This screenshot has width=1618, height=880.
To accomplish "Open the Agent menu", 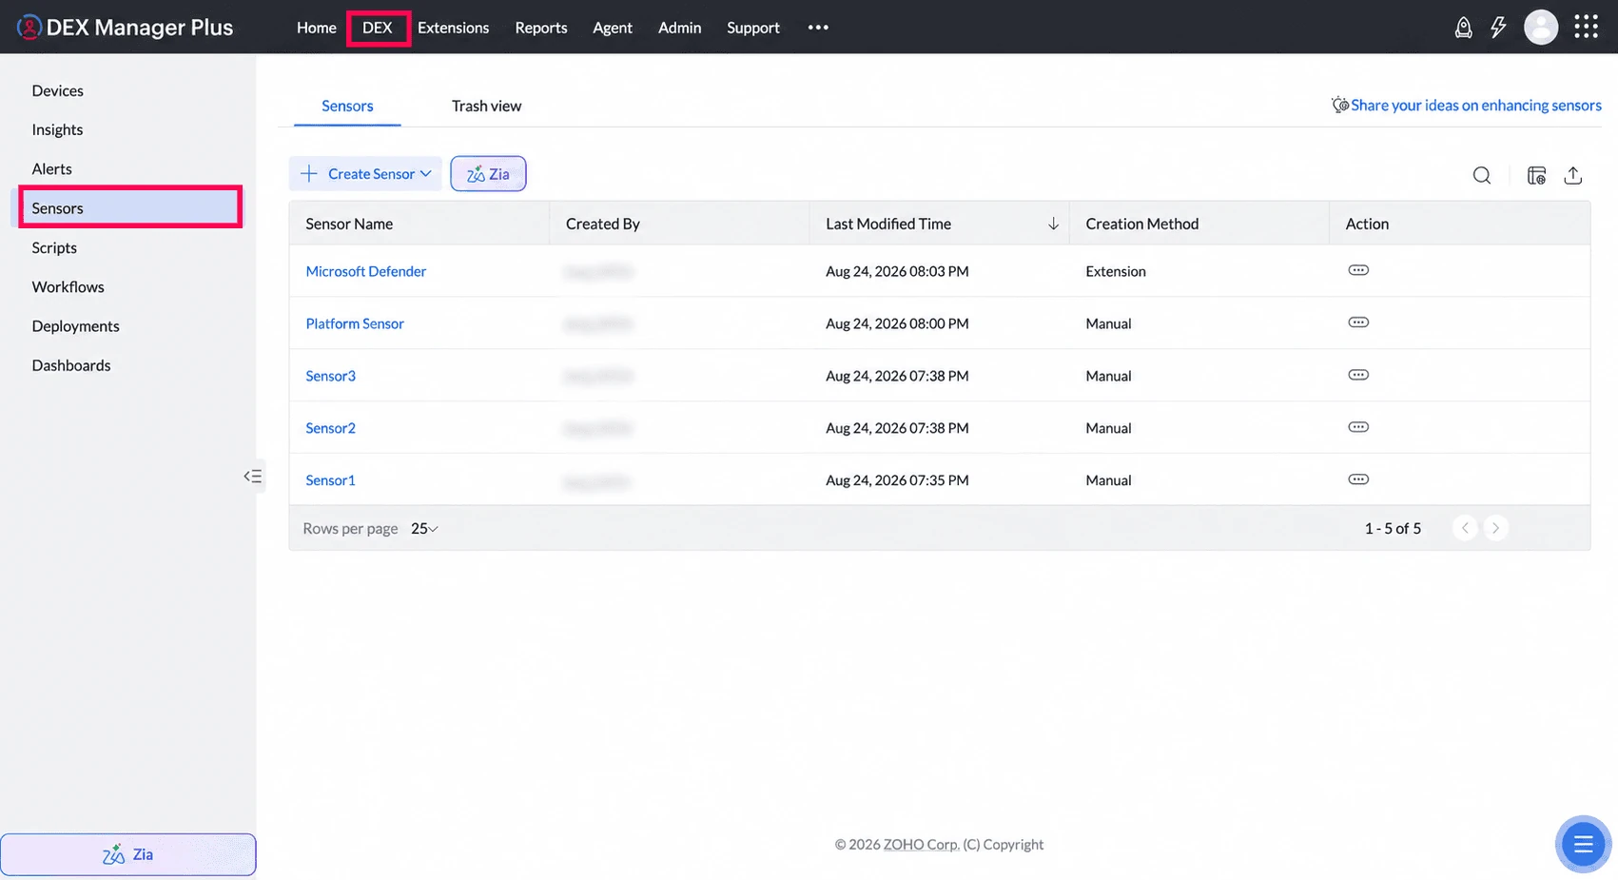I will pos(613,28).
